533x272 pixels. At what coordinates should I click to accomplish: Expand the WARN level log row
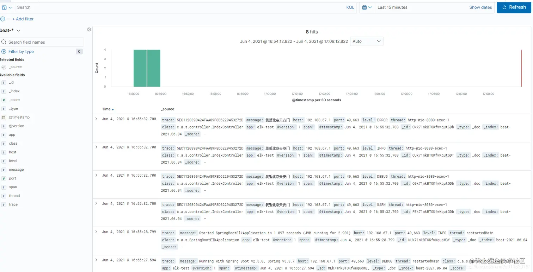(x=96, y=203)
